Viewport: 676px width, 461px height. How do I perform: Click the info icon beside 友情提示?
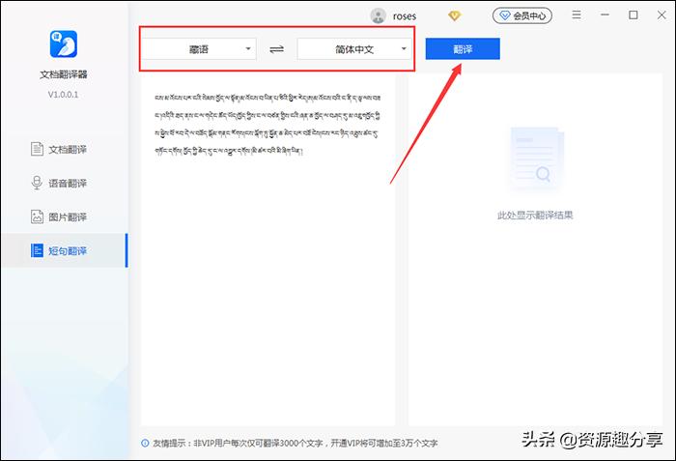click(145, 444)
